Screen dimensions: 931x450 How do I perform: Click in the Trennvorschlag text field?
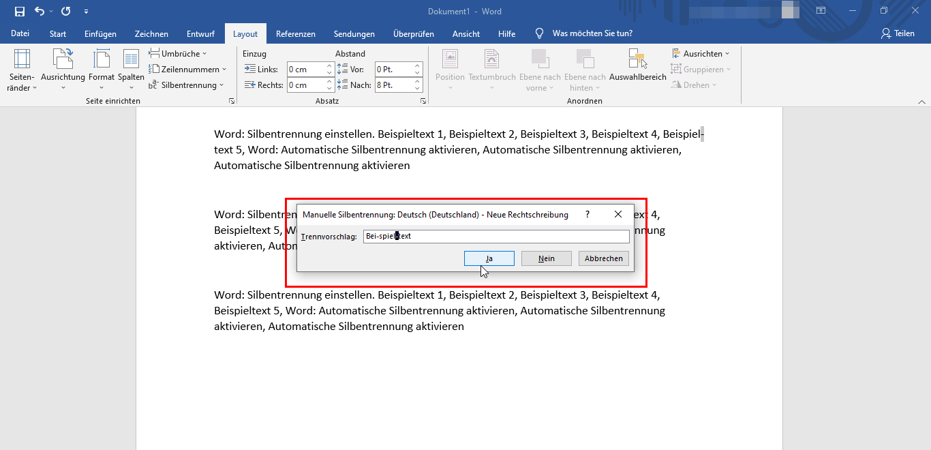[496, 237]
